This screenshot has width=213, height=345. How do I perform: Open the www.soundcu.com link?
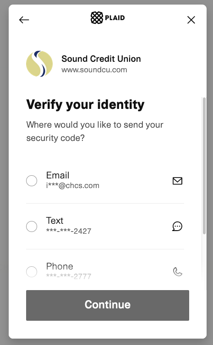click(x=94, y=70)
